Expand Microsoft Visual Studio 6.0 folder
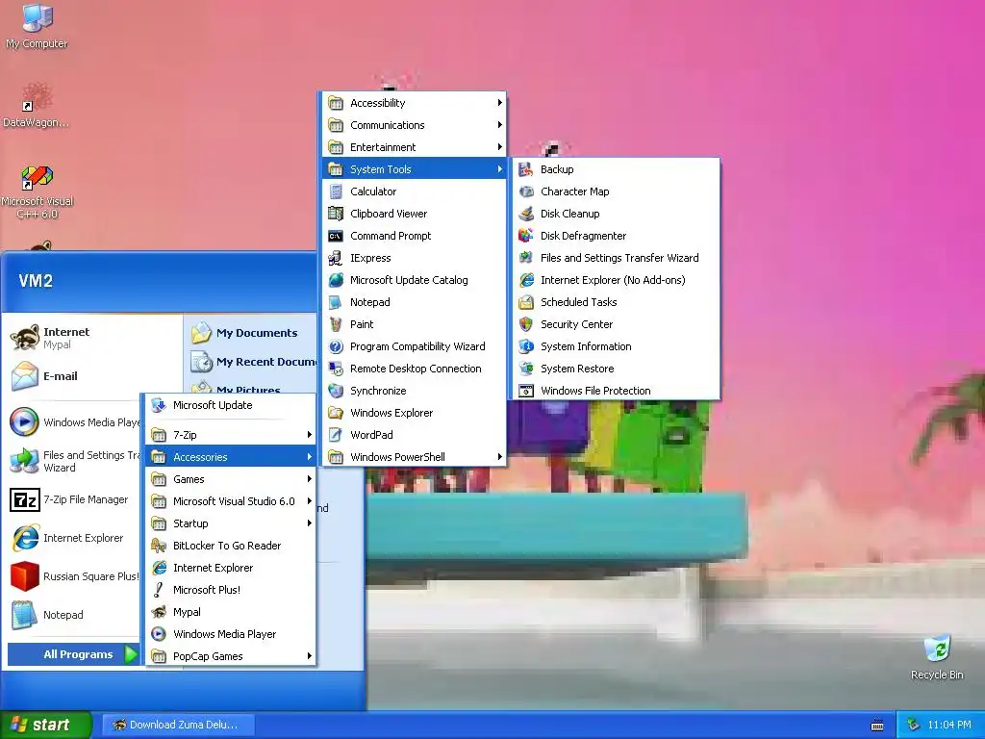 pyautogui.click(x=231, y=501)
